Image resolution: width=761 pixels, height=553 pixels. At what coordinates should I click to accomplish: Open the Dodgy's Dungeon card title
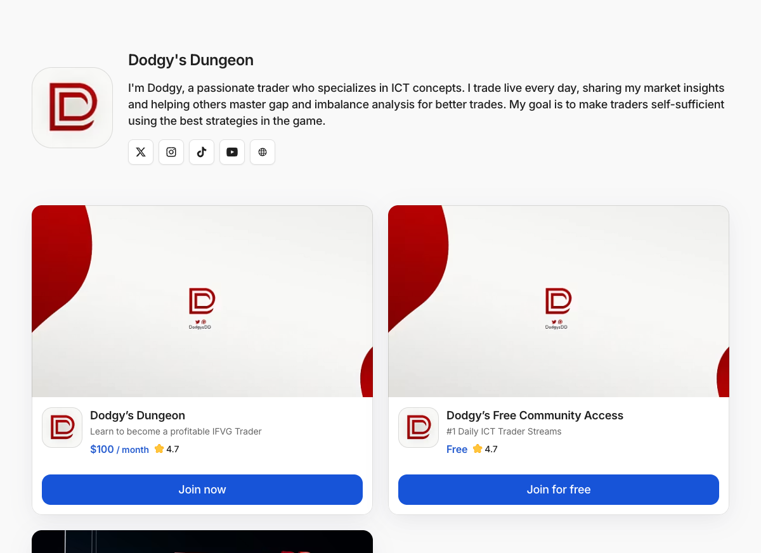(x=138, y=416)
